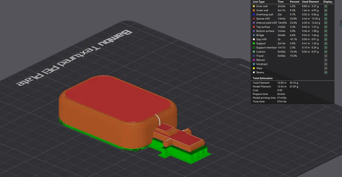Turn on Retract display checkbox
The image size is (342, 177).
coord(326,60)
